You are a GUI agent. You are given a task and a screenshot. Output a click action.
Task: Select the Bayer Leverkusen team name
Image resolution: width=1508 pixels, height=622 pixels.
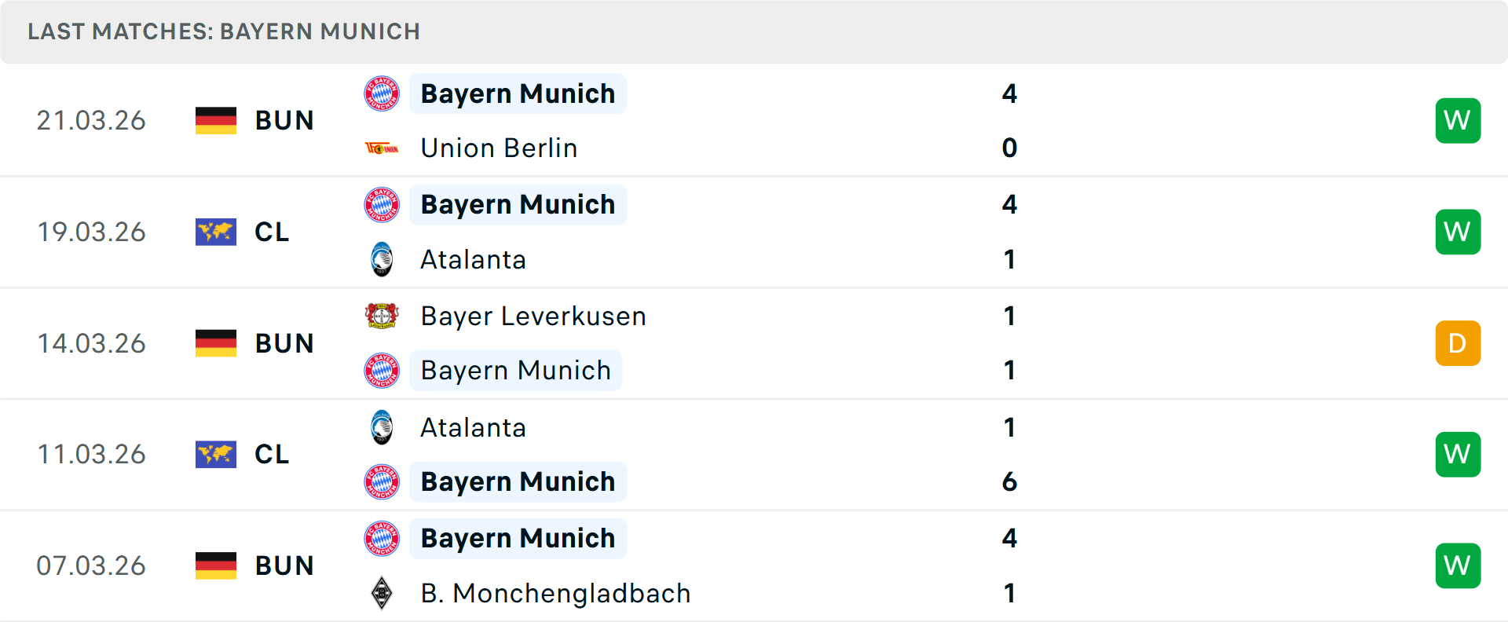pyautogui.click(x=533, y=316)
